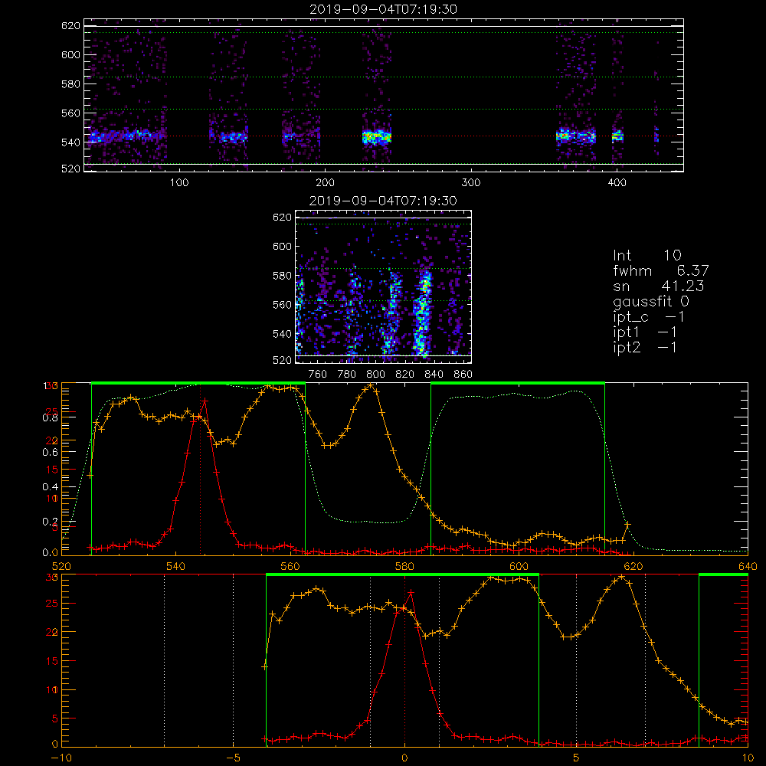The height and width of the screenshot is (766, 766).
Task: Click y-axis label 540 on top spectrogram
Action: point(70,142)
